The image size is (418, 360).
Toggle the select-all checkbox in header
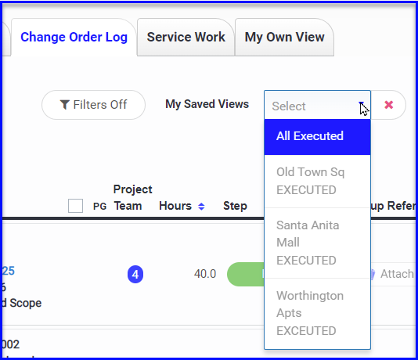tap(75, 206)
